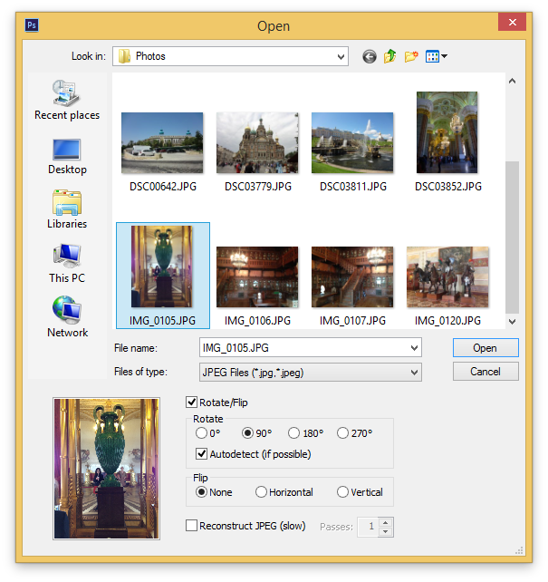Go up one folder level
The image size is (548, 582).
pos(390,56)
